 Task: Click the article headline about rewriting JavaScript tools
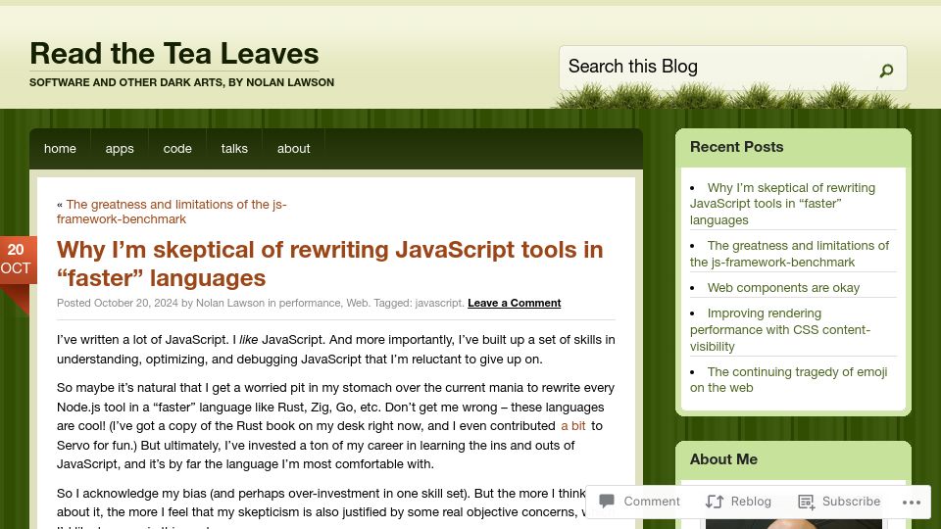[x=329, y=264]
